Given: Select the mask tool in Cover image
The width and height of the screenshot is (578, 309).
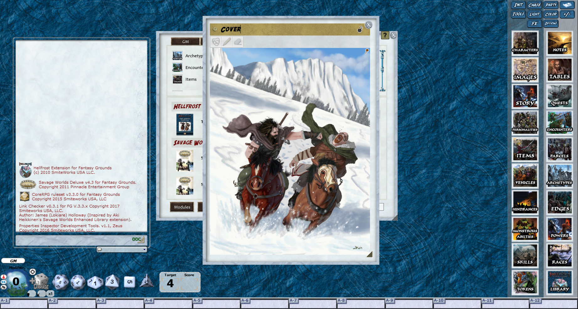Looking at the screenshot, I should 216,42.
